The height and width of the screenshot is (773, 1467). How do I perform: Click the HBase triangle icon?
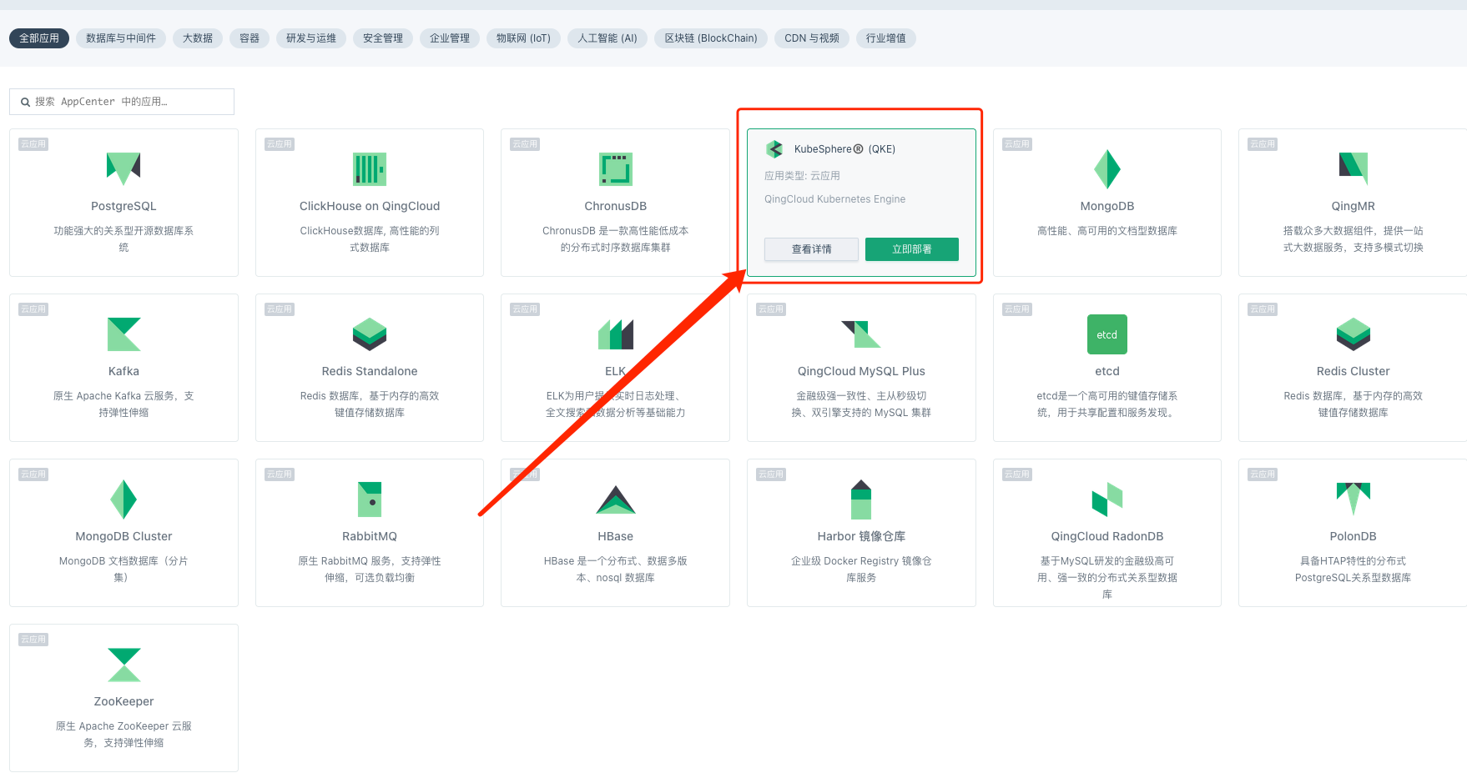(x=616, y=499)
